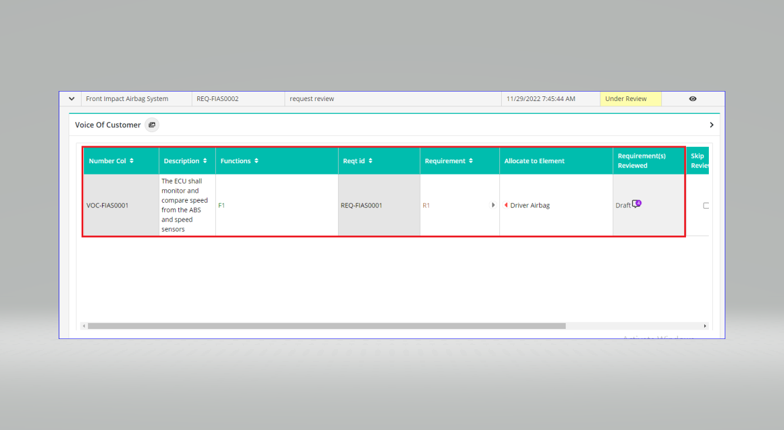Open the Voice Of Customer gallery icon
784x430 pixels.
tap(152, 125)
